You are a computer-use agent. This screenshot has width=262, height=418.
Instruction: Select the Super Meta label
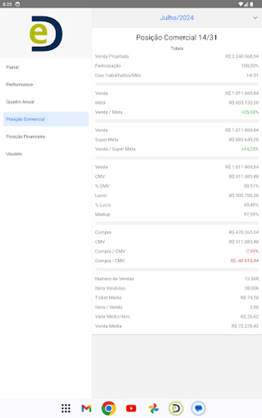[x=107, y=140]
